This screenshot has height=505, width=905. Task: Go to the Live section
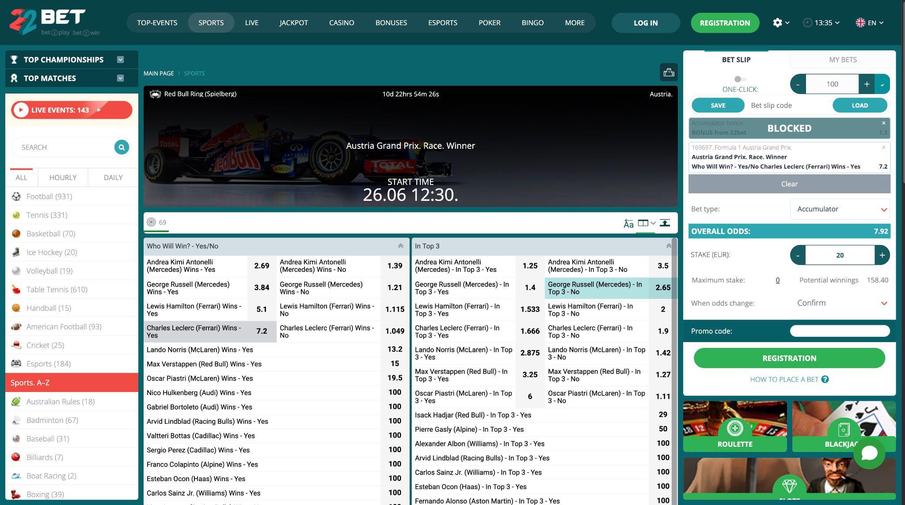[x=251, y=23]
